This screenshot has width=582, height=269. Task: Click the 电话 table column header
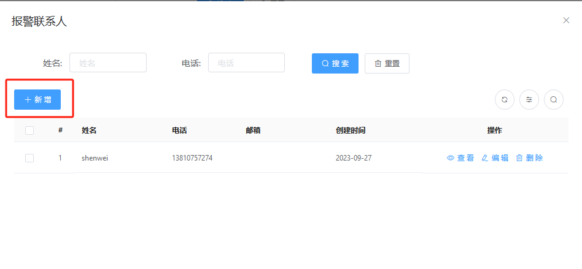click(x=179, y=131)
